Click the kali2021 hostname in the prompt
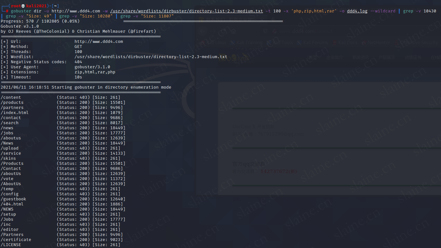441x248 pixels. pos(36,6)
